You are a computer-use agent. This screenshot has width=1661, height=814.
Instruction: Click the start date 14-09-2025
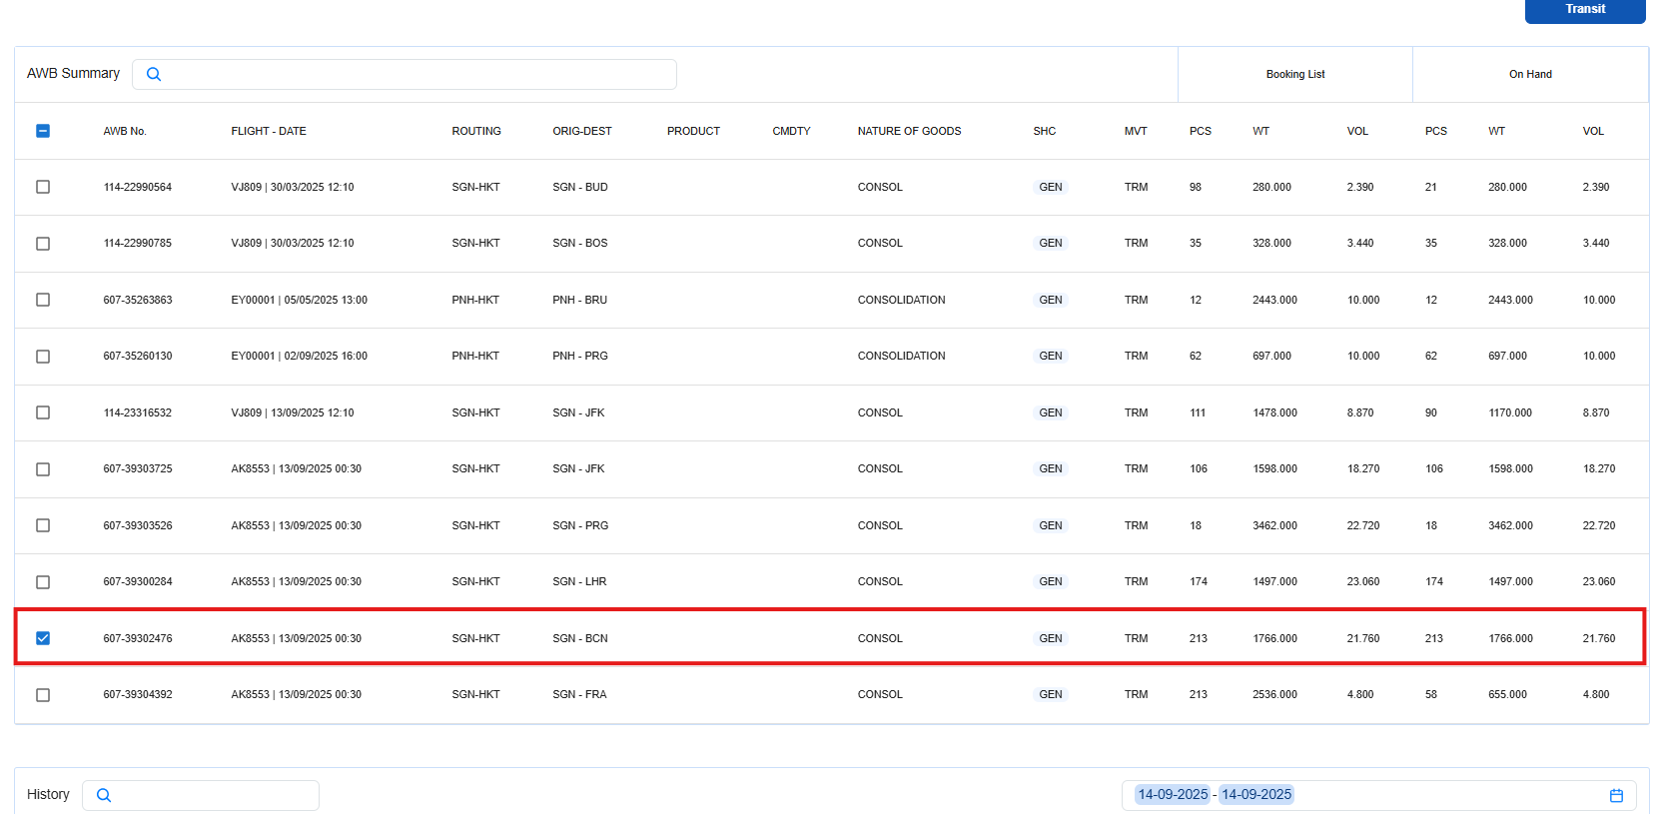tap(1173, 795)
